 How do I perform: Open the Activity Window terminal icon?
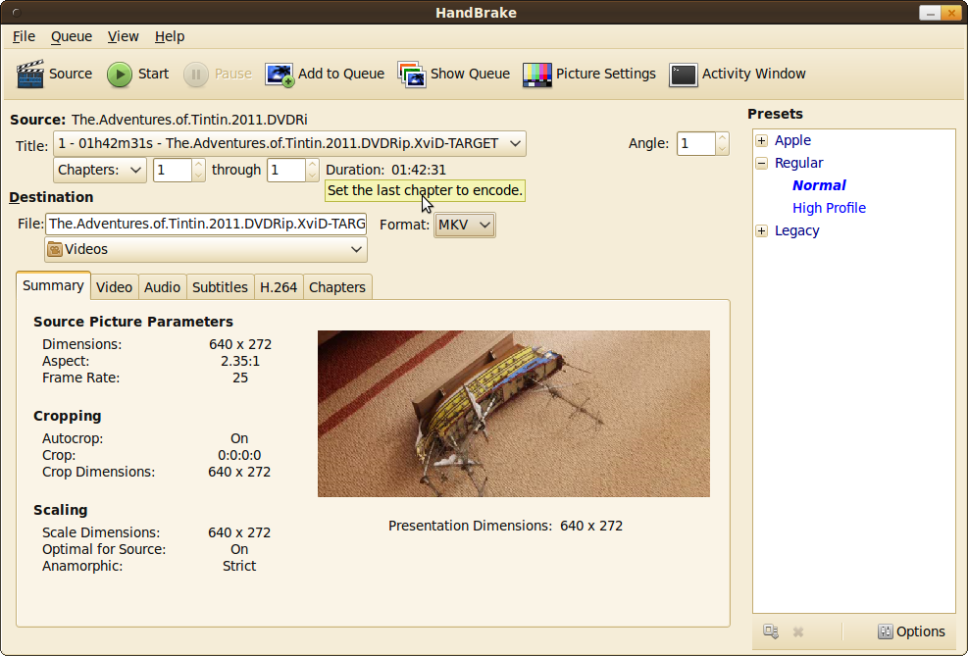point(684,75)
